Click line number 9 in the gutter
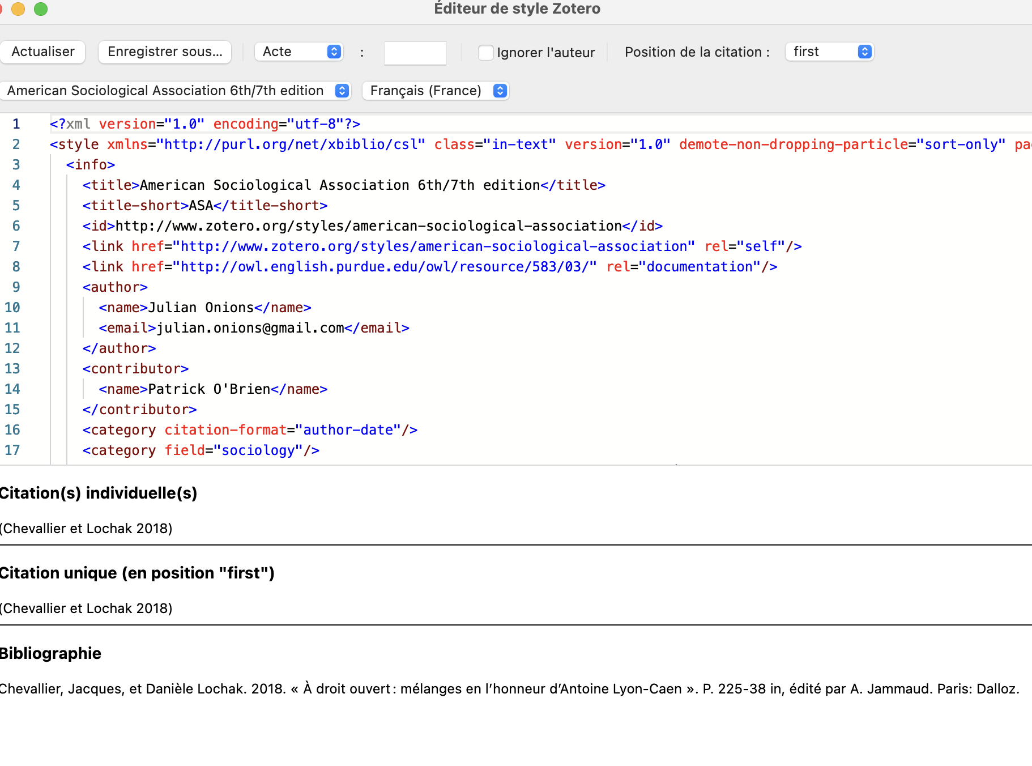Image resolution: width=1032 pixels, height=766 pixels. click(16, 287)
